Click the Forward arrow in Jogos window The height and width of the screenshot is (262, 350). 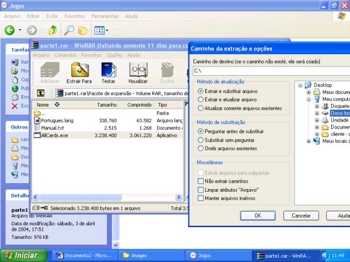pyautogui.click(x=32, y=30)
